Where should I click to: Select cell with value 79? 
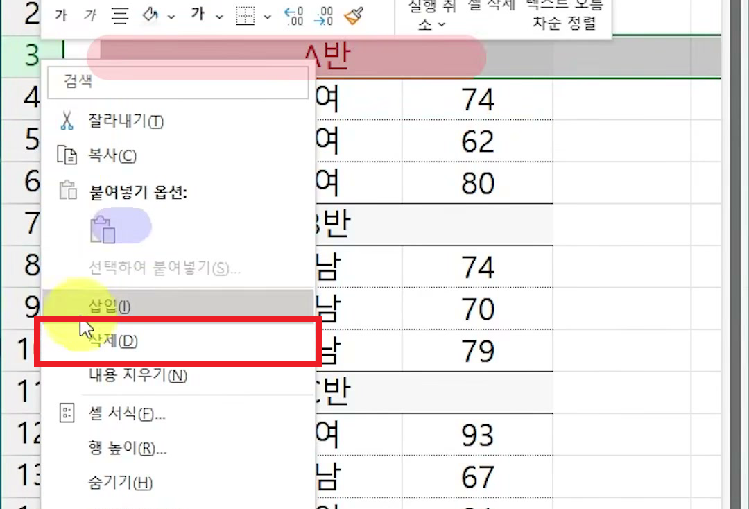[x=477, y=351]
